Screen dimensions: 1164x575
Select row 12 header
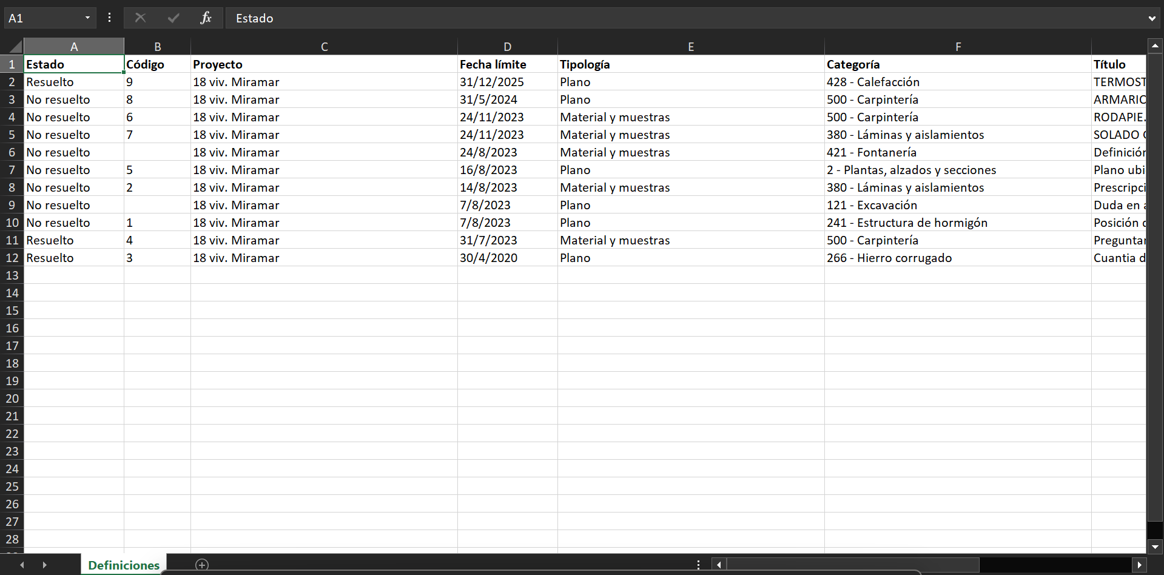pos(12,258)
